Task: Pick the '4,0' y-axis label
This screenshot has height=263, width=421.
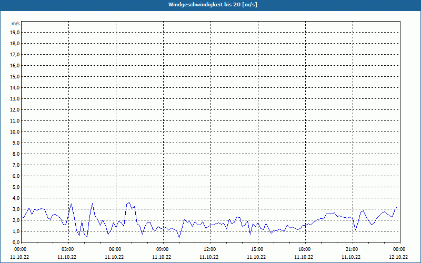Action: 17,198
